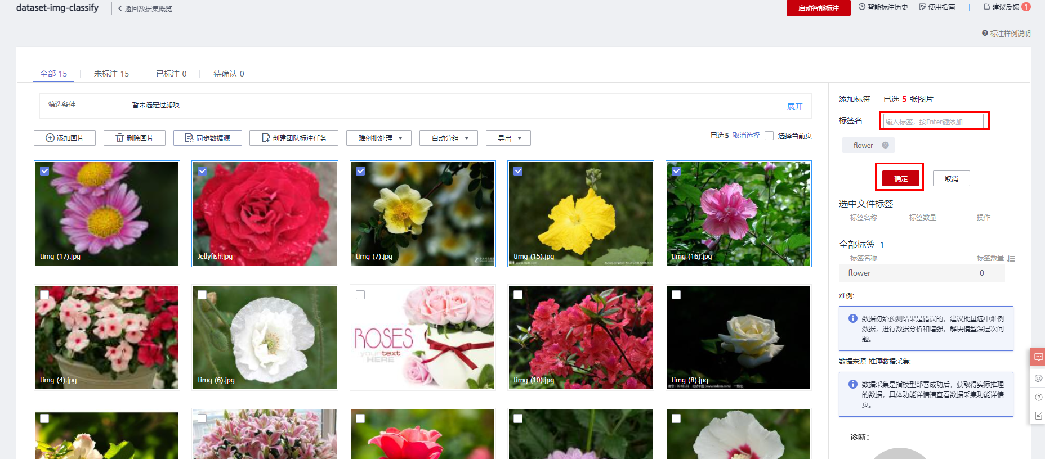1045x459 pixels.
Task: Open 标注样例说明 help
Action: [1006, 34]
